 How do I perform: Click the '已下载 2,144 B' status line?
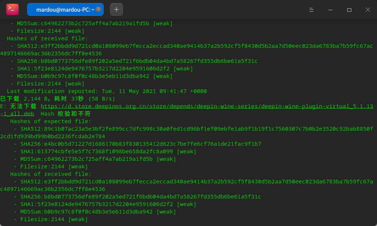57,99
